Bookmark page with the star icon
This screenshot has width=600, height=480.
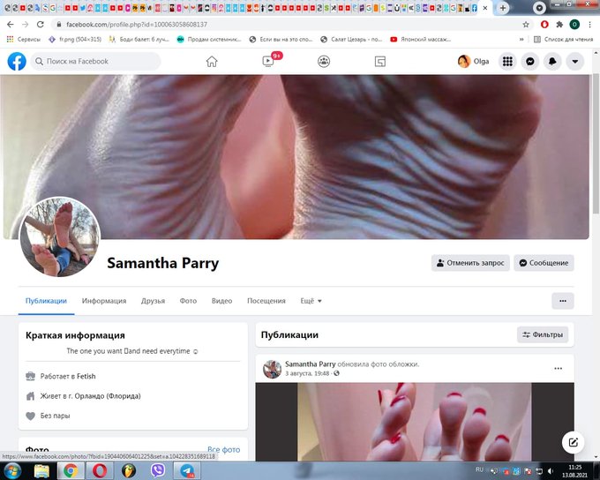tap(526, 25)
